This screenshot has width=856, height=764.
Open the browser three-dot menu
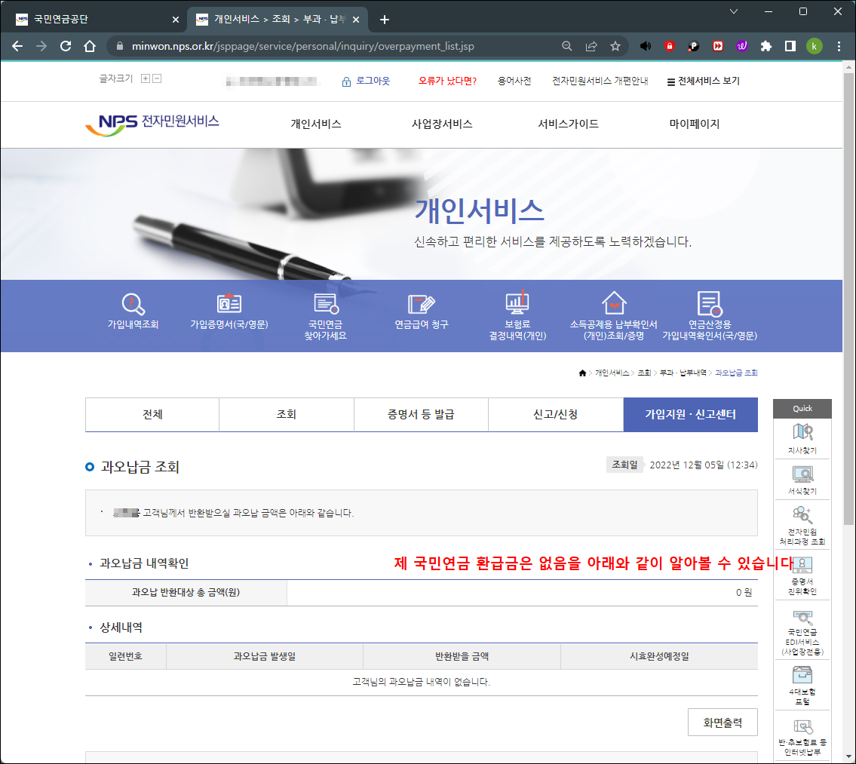point(839,46)
